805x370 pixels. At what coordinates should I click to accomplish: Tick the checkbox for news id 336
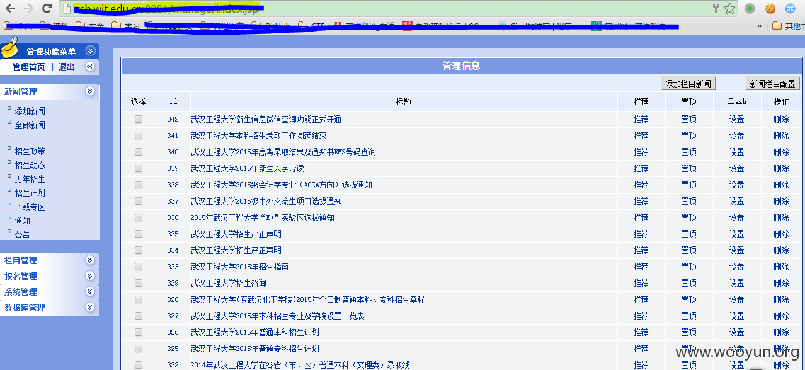139,217
